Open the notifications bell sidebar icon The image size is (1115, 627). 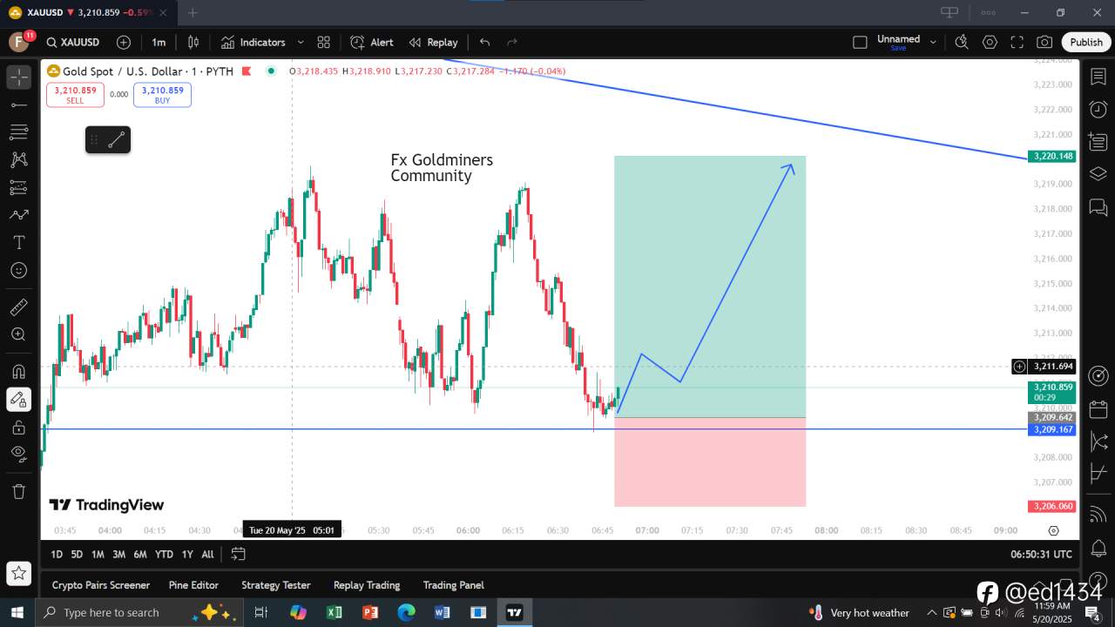pos(1098,548)
